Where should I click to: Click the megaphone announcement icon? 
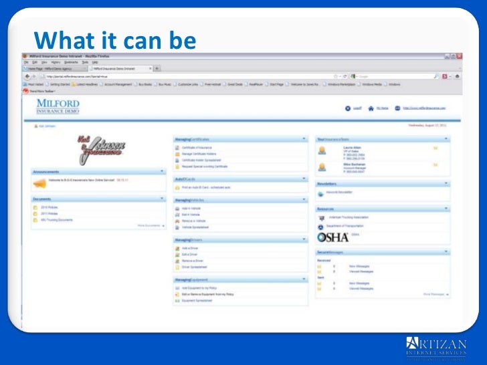[x=39, y=183]
